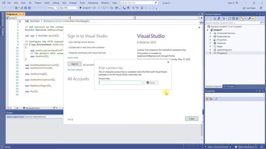266x149 pixels.
Task: Click the Learn more link
Action: pyautogui.click(x=73, y=58)
